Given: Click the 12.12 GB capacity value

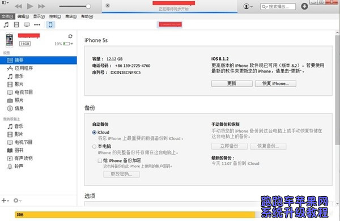Looking at the screenshot, I should [x=114, y=59].
